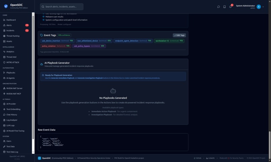Click the large robot icon above No Playbooks Generated
The image size is (271, 162).
pos(113,91)
